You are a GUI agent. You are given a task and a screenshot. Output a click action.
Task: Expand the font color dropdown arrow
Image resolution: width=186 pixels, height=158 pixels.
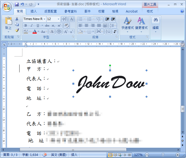[x=38, y=32]
